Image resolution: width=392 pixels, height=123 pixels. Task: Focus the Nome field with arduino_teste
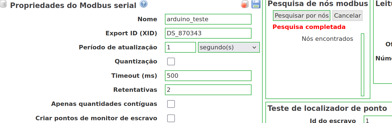pos(208,19)
